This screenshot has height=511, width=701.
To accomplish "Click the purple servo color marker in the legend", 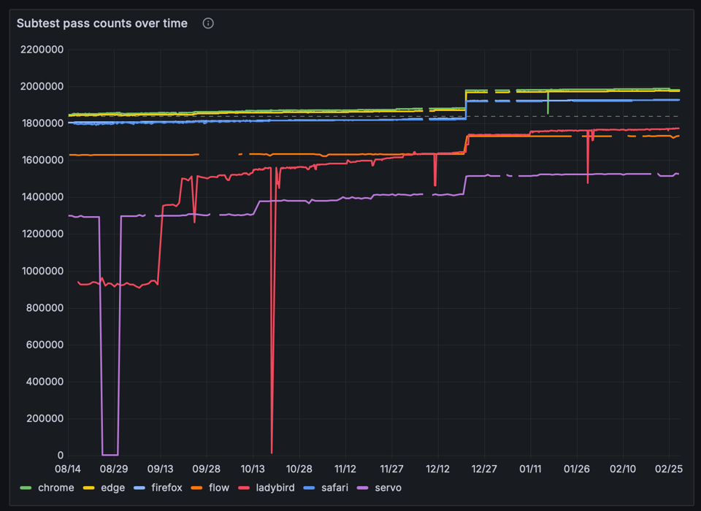I will click(x=362, y=488).
